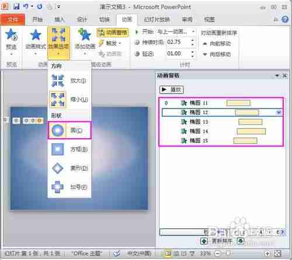Open the File tab
This screenshot has width=292, height=260.
[13, 19]
